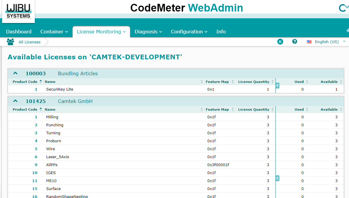Open the Diagnosis dropdown menu
The image size is (349, 198).
pyautogui.click(x=148, y=32)
